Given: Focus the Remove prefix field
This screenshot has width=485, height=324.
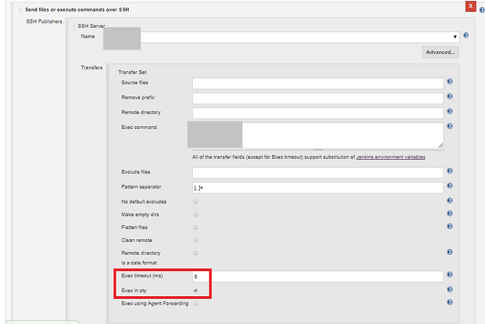Looking at the screenshot, I should tap(318, 98).
